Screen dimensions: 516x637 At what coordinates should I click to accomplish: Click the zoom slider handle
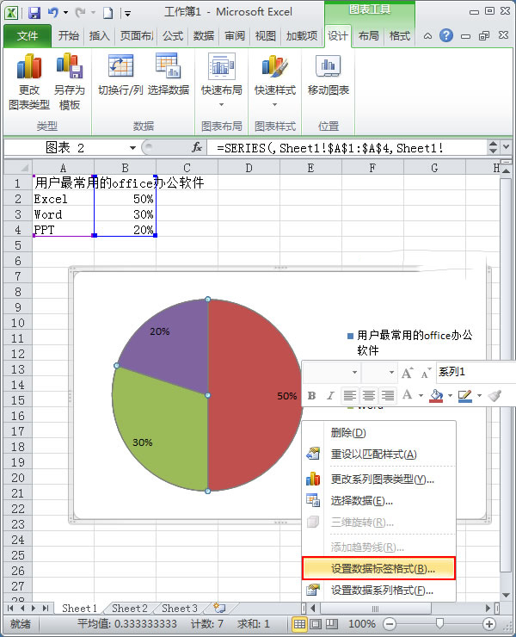[x=439, y=623]
